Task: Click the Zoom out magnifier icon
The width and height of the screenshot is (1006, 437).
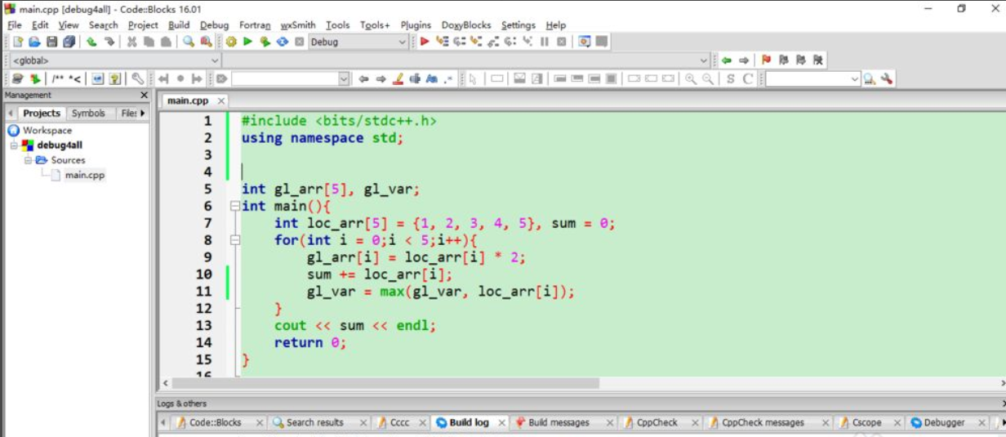Action: 708,79
